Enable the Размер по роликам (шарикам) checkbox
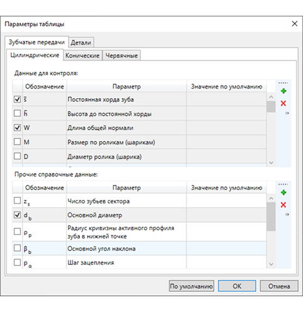303x312 pixels. point(17,142)
